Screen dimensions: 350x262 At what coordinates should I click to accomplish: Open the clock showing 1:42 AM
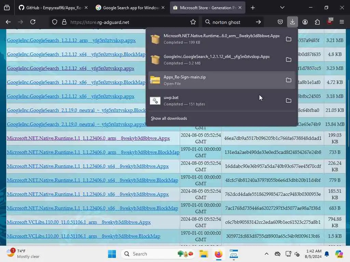(313, 254)
